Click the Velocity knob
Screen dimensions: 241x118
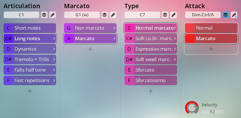click(x=191, y=108)
